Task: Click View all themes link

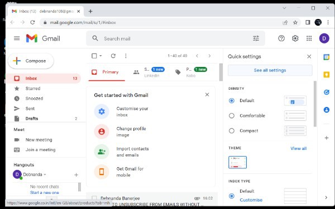Action: pos(299,148)
